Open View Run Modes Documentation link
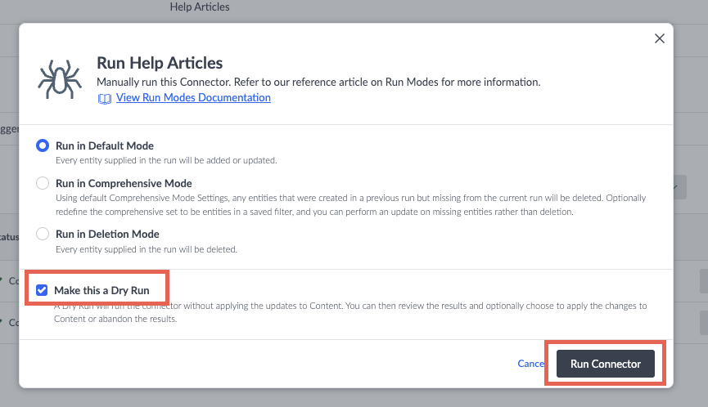 pyautogui.click(x=193, y=98)
